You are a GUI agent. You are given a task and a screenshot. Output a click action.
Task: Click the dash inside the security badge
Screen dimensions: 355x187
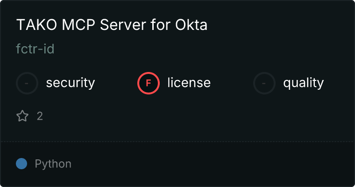[27, 83]
